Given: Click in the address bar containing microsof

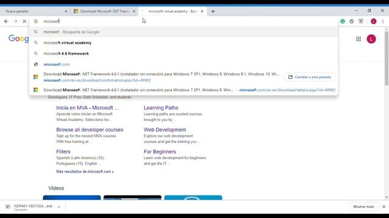Looking at the screenshot, I should pyautogui.click(x=184, y=22).
